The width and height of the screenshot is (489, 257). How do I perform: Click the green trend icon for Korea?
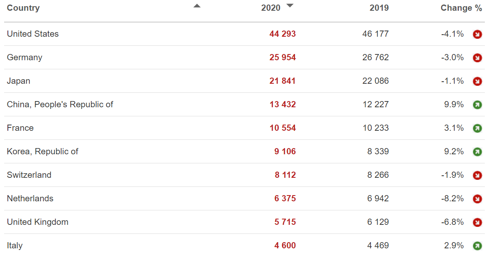(477, 152)
